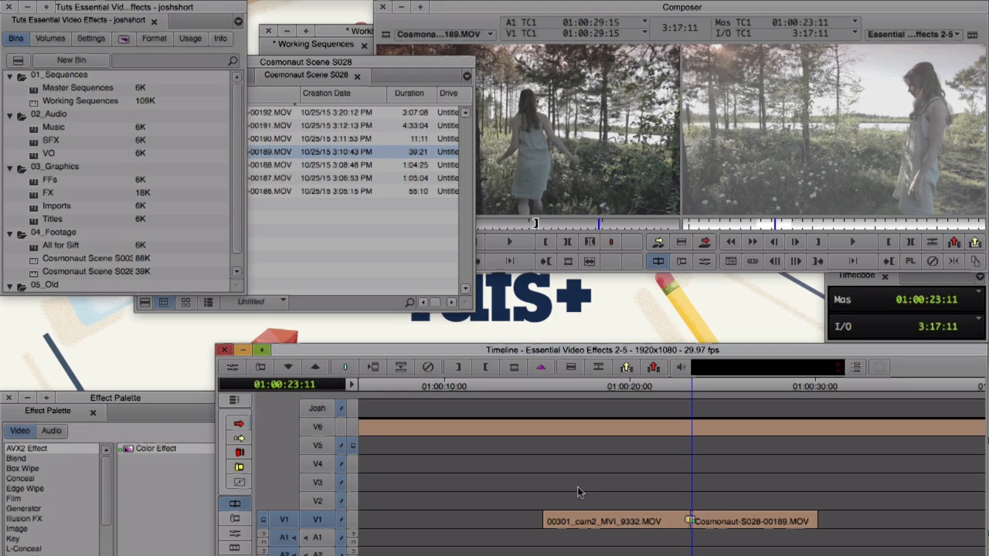Image resolution: width=989 pixels, height=556 pixels.
Task: Open the Info tab
Action: pos(220,39)
